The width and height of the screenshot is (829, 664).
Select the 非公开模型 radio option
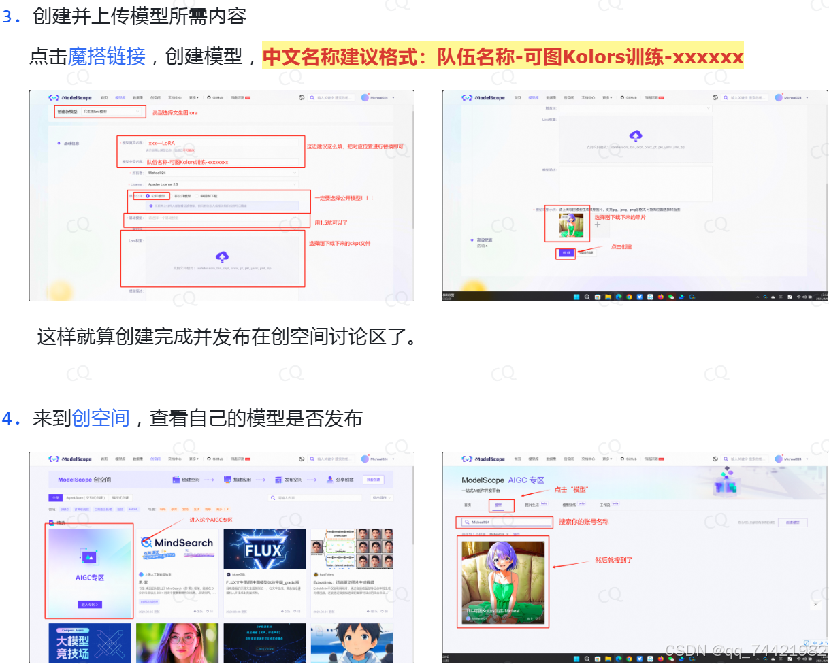[172, 195]
